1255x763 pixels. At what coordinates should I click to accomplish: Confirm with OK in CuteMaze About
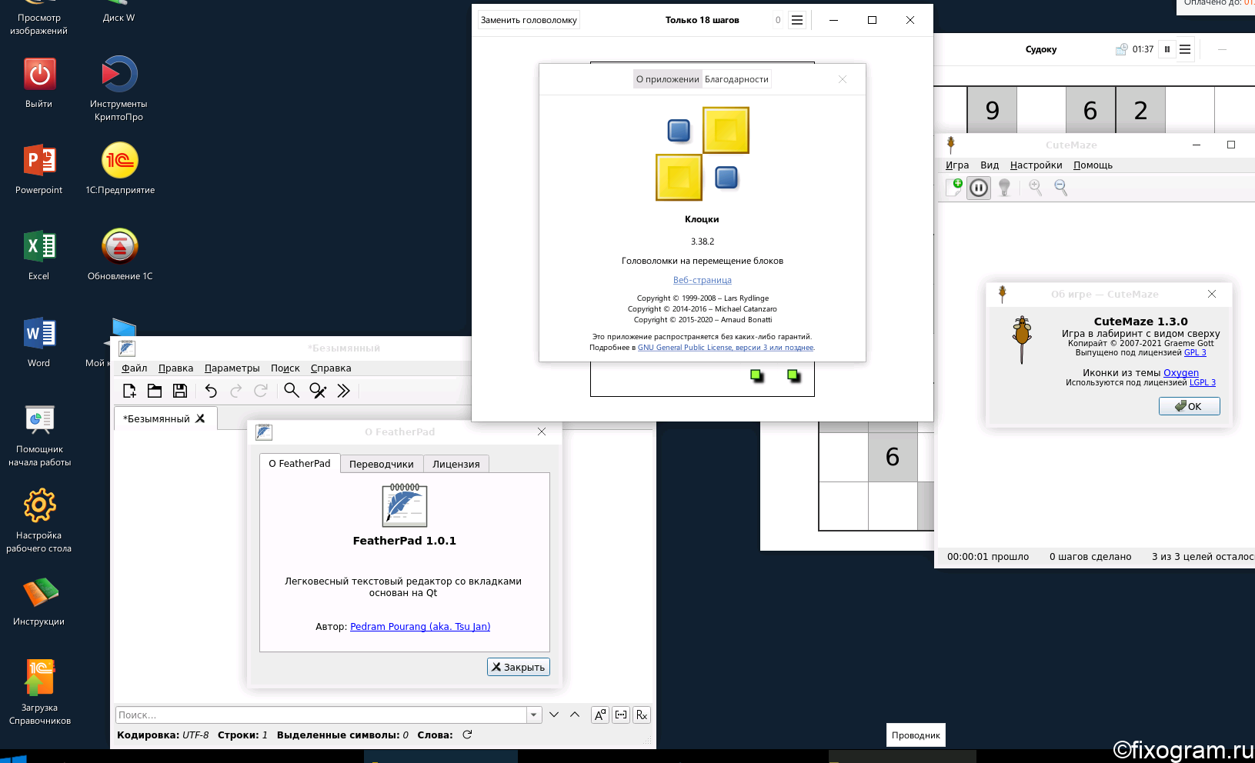pyautogui.click(x=1190, y=406)
